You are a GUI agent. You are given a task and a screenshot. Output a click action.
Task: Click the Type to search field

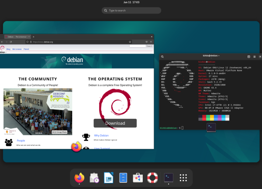coord(131,10)
